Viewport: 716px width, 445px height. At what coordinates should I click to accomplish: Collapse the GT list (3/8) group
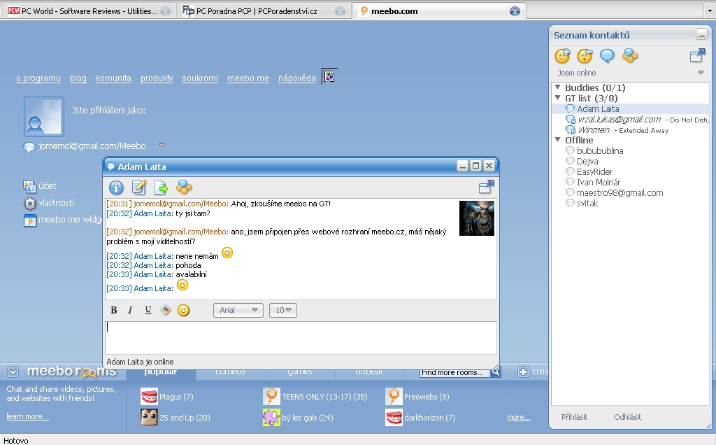(x=557, y=97)
